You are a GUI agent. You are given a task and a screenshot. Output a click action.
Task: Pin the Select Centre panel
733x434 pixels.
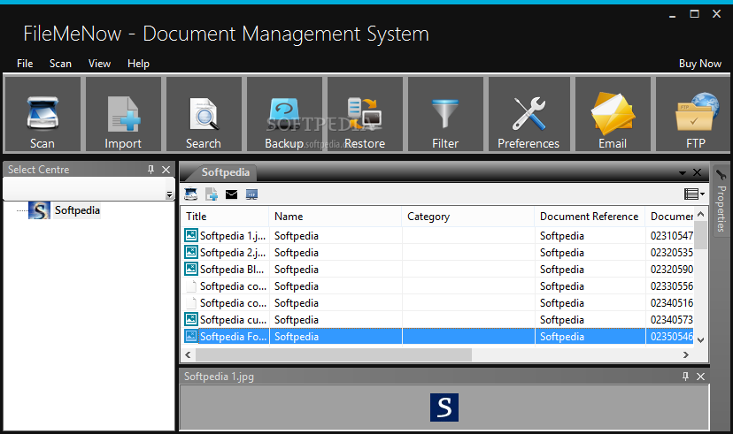click(150, 170)
